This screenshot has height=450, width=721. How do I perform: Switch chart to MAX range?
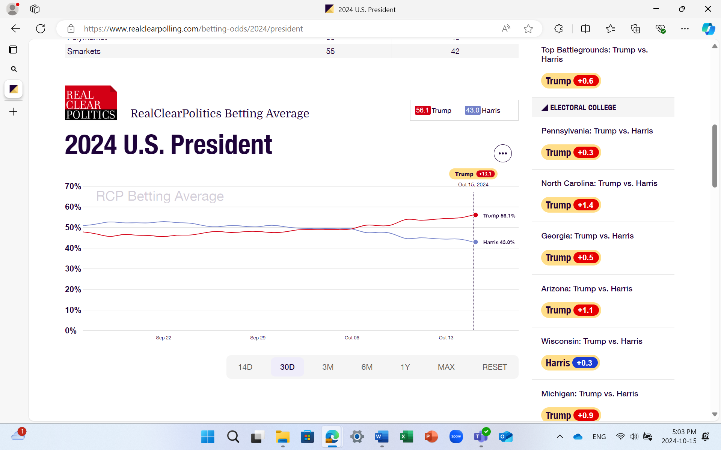pyautogui.click(x=446, y=367)
